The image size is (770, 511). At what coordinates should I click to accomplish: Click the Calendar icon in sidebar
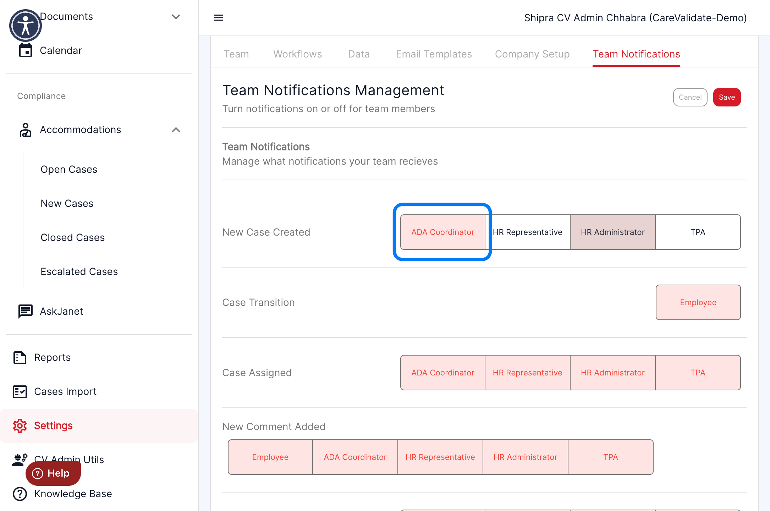(x=26, y=50)
